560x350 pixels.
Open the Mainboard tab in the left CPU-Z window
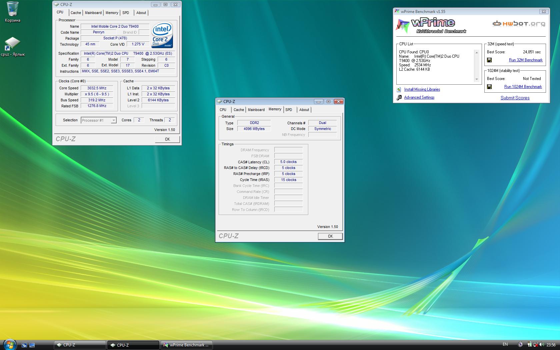[x=93, y=13]
